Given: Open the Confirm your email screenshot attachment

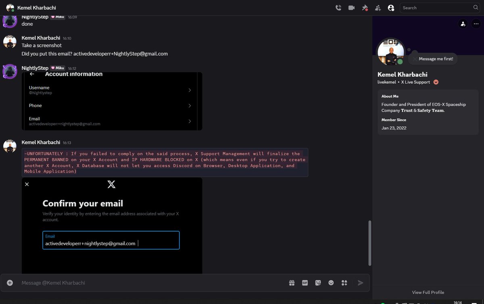Looking at the screenshot, I should point(112,225).
